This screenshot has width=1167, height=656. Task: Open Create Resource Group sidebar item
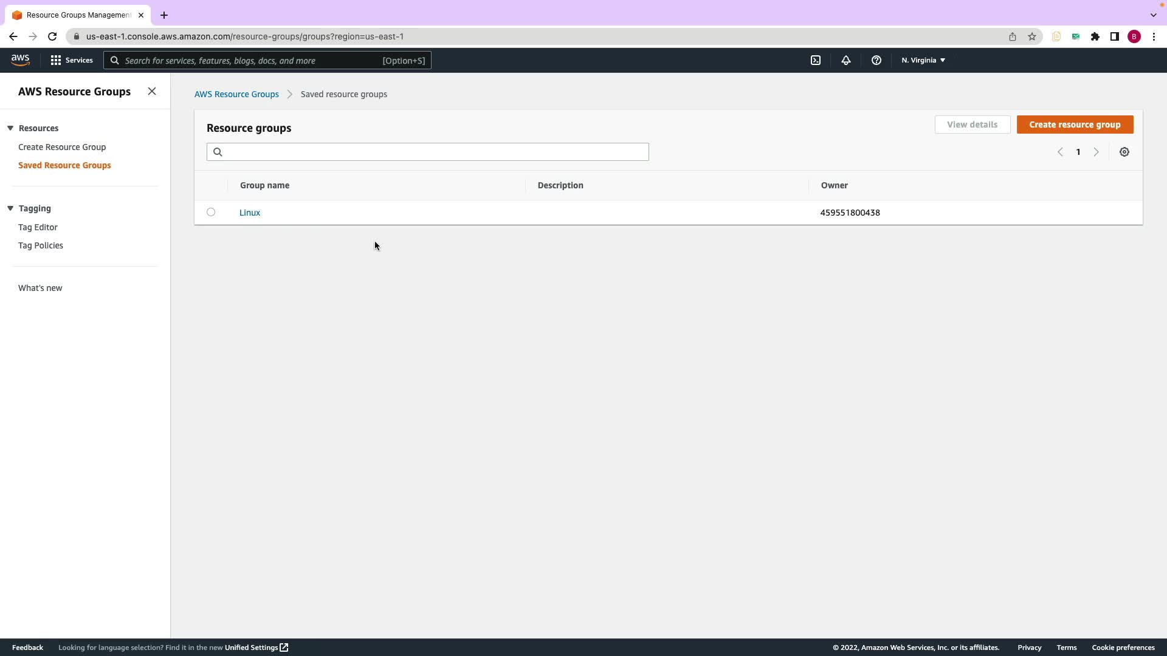(62, 147)
